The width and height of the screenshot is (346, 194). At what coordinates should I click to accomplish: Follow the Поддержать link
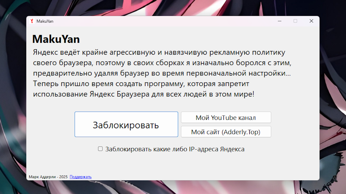(81, 177)
